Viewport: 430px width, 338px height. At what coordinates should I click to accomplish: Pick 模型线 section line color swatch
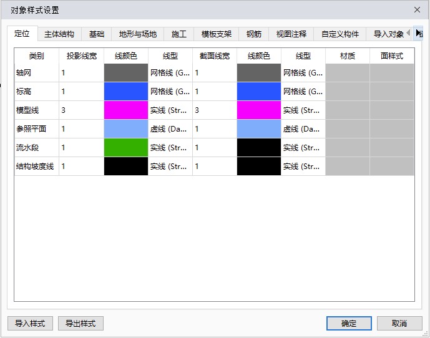tap(259, 110)
